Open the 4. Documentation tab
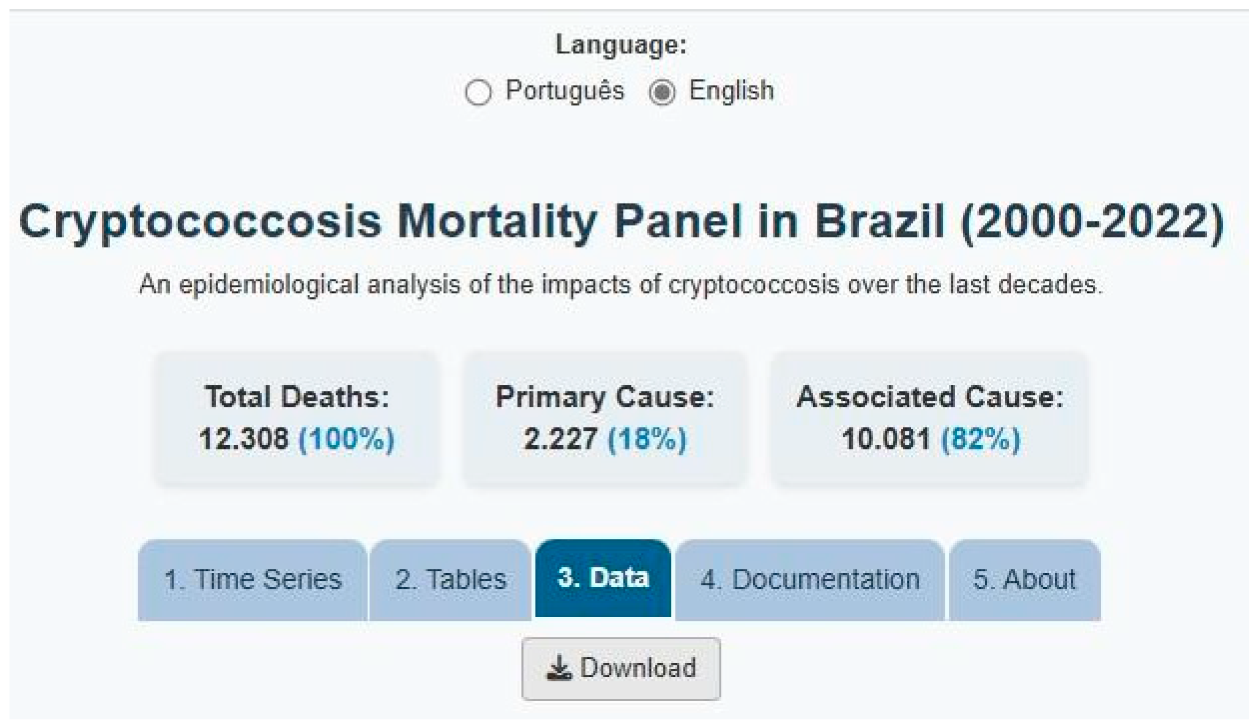Image resolution: width=1256 pixels, height=727 pixels. [x=810, y=580]
